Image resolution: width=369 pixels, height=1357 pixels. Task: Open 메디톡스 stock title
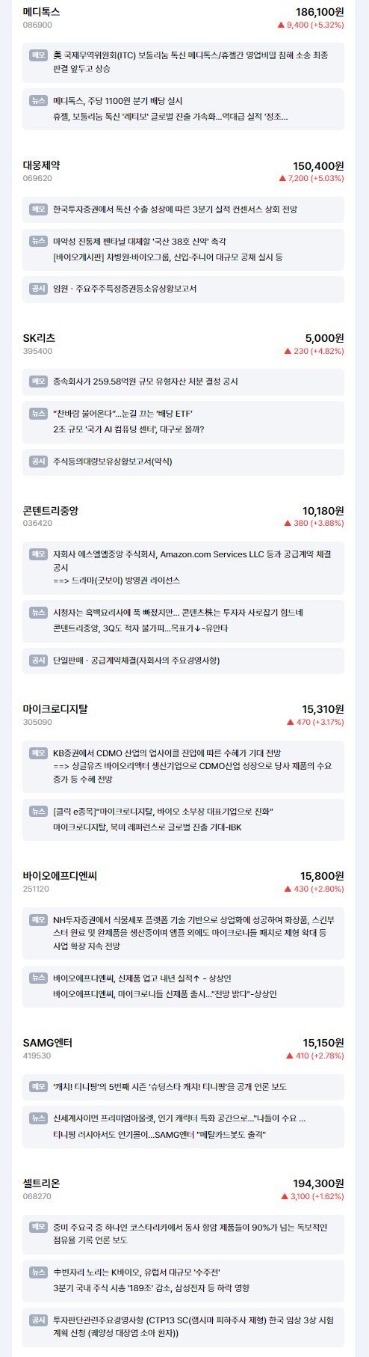pos(41,12)
